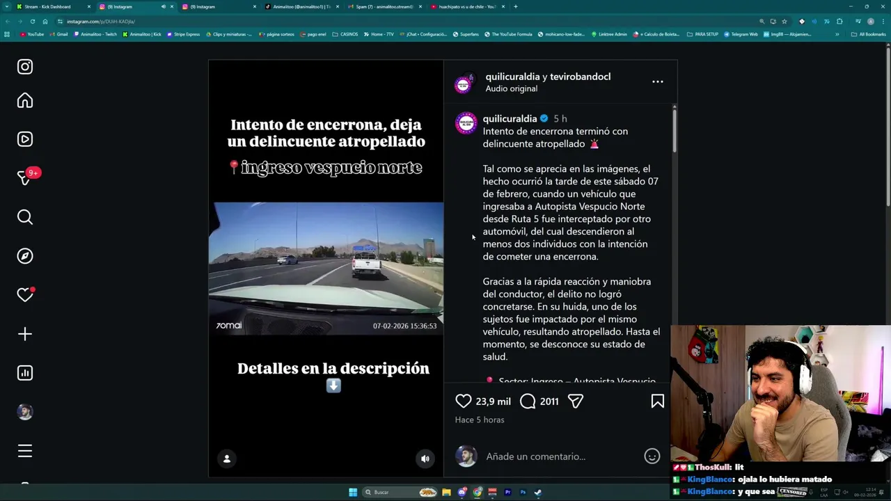The image size is (891, 501).
Task: Mute the active Instagram tab audio
Action: pyautogui.click(x=164, y=6)
